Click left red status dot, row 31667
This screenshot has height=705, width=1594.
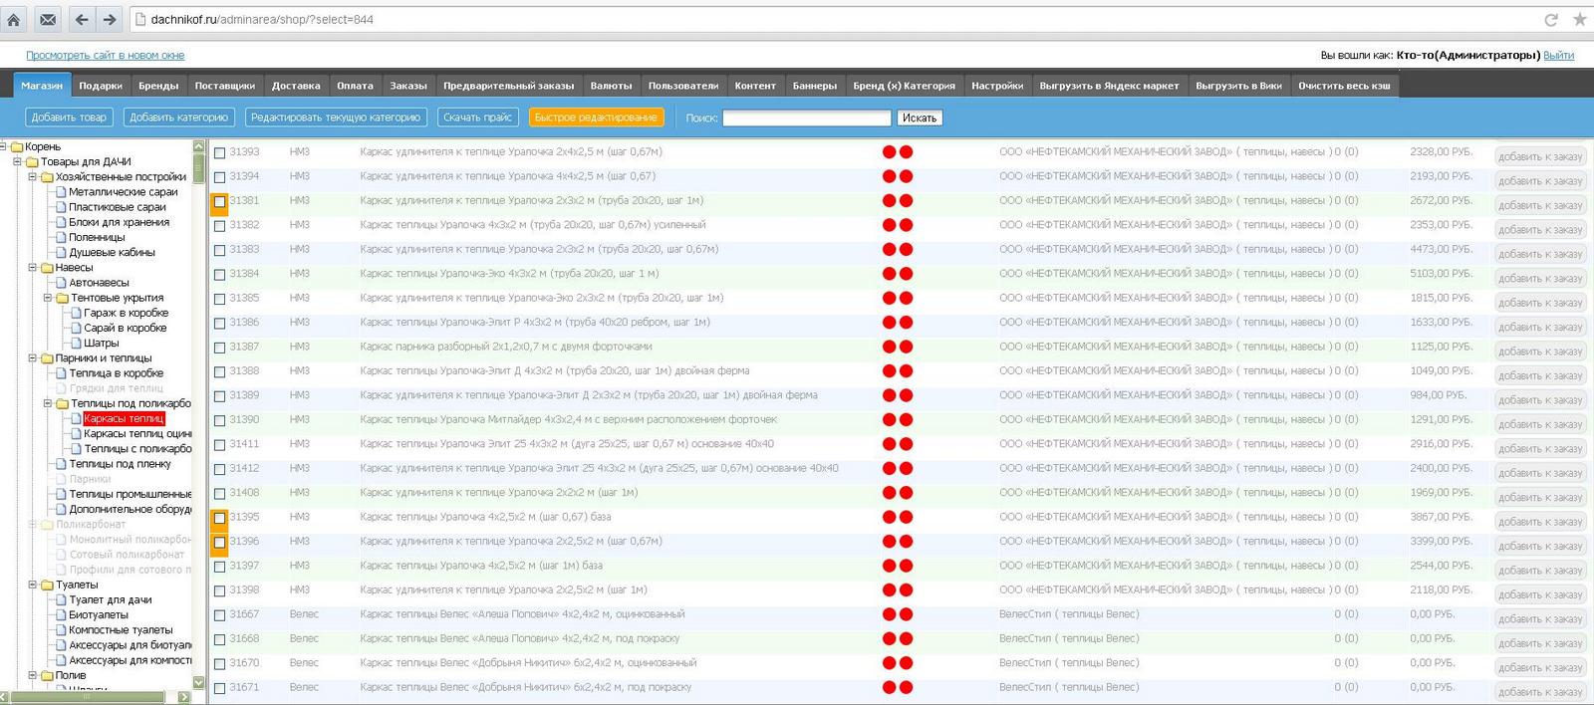point(889,614)
